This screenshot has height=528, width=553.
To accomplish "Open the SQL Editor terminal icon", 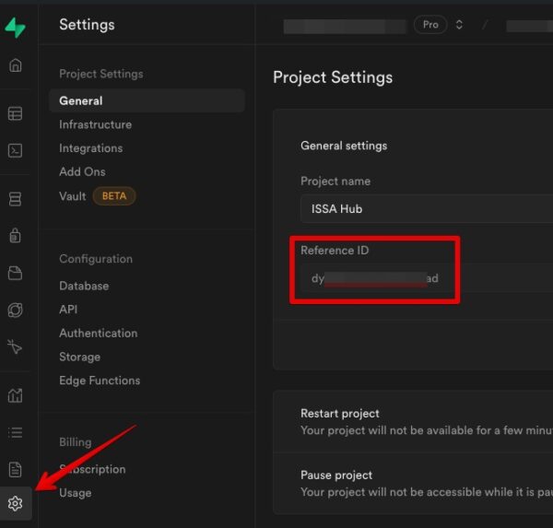I will [15, 150].
